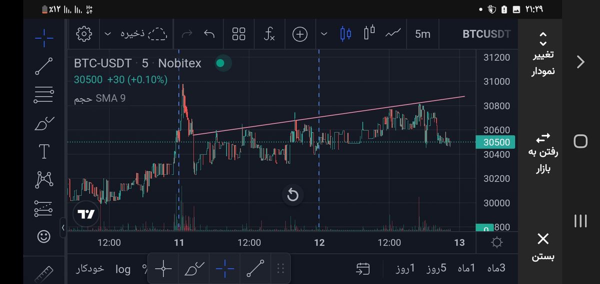
Task: Select the trend line drawing tool
Action: click(44, 66)
